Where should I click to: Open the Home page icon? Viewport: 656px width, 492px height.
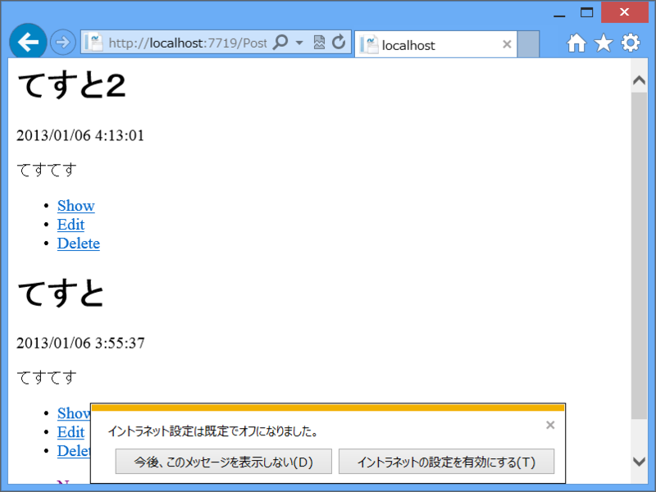pos(576,43)
